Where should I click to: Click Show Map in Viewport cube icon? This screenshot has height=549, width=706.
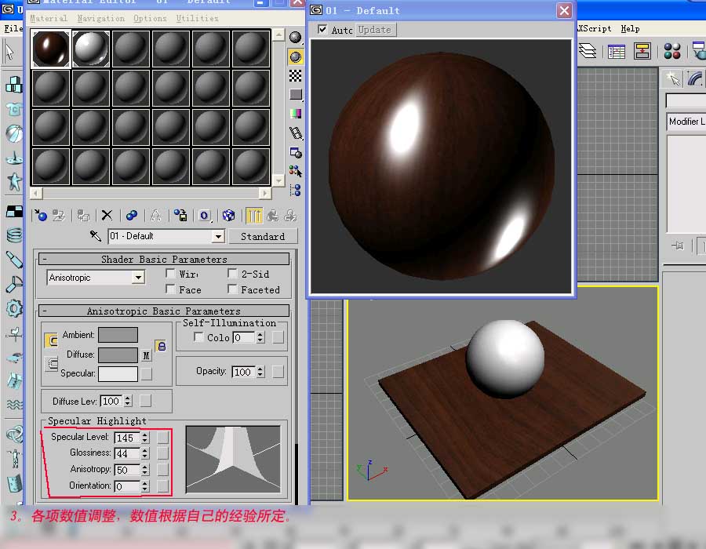[x=228, y=215]
